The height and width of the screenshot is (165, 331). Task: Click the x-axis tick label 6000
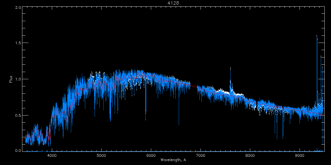coord(151,155)
